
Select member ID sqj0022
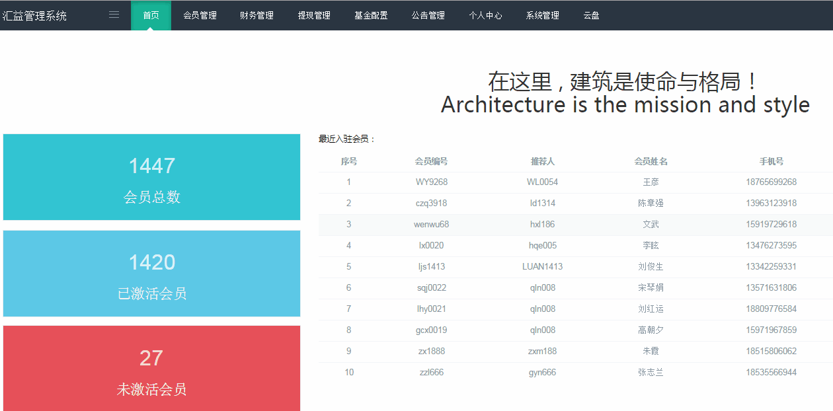(x=432, y=288)
